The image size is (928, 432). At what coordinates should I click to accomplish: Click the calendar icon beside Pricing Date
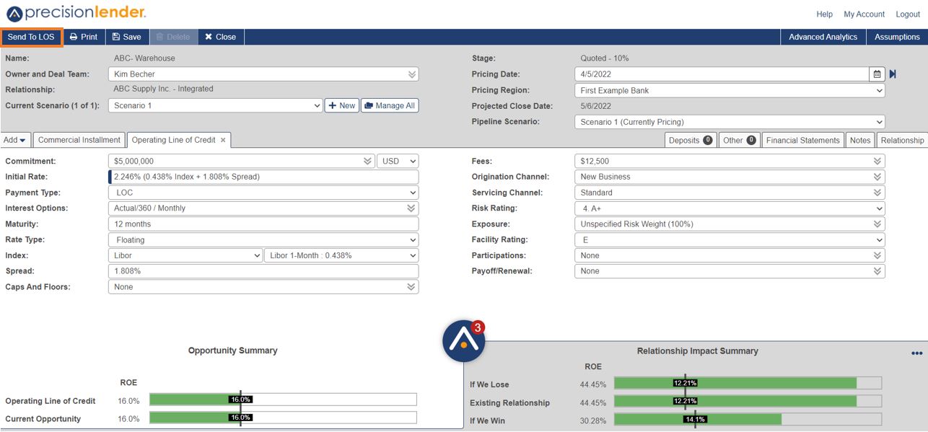[877, 74]
